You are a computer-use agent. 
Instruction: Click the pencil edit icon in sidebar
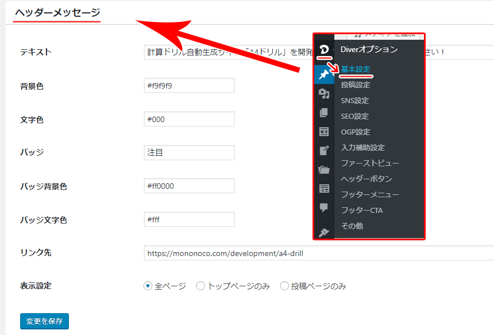pyautogui.click(x=324, y=150)
